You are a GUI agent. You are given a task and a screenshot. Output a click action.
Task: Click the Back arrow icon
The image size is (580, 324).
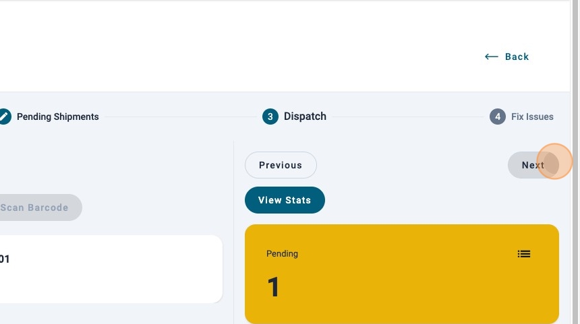click(x=491, y=57)
